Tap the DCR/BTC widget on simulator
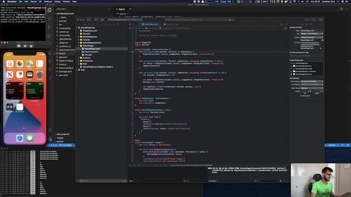Image resolution: width=351 pixels, height=197 pixels. tap(35, 91)
